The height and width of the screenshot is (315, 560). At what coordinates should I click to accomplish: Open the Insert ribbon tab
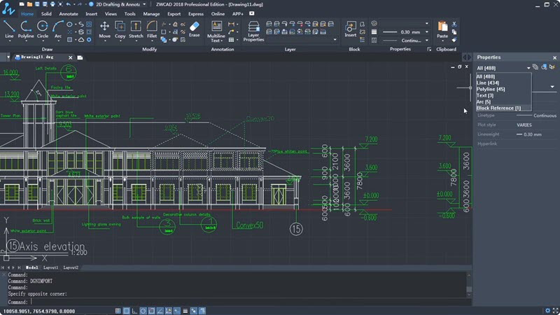91,14
